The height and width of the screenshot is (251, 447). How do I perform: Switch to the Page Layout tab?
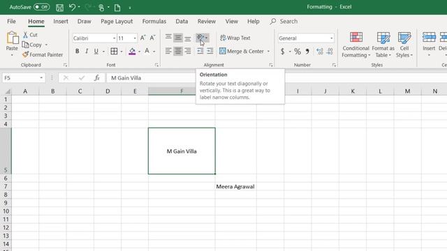[x=117, y=22]
